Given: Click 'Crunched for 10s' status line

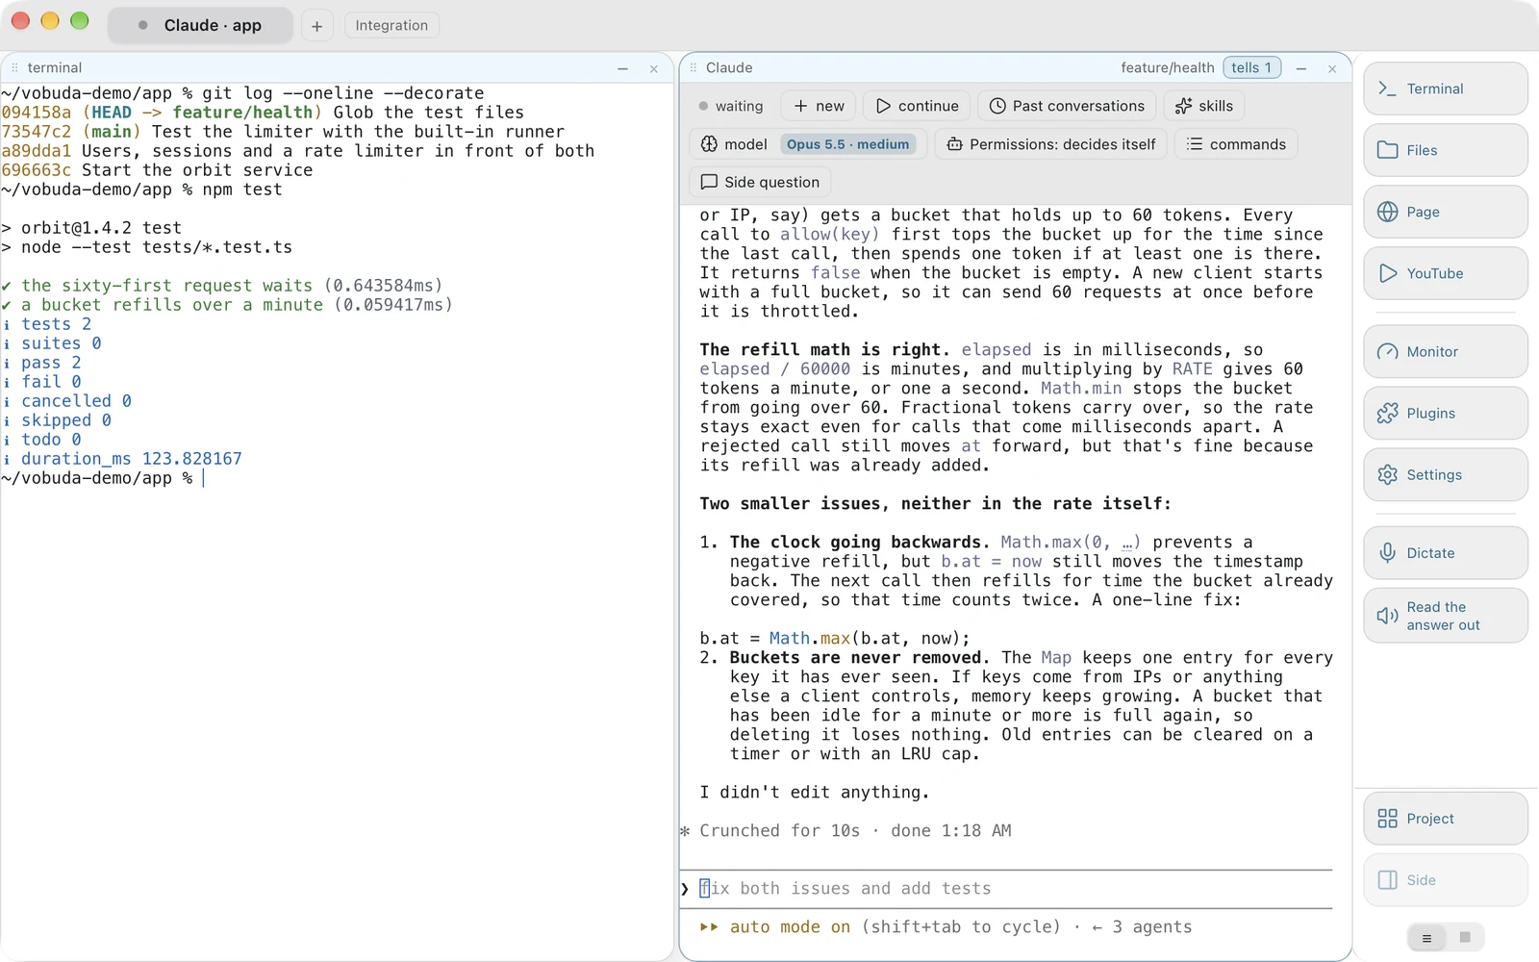Looking at the screenshot, I should 846,831.
